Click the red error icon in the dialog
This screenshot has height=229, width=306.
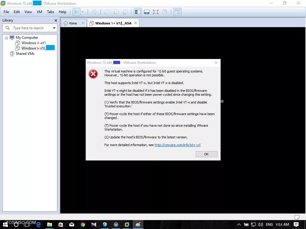point(93,74)
